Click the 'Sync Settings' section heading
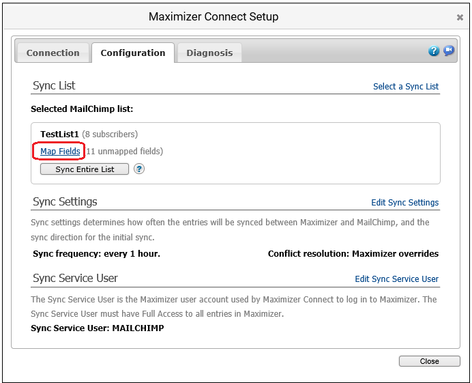This screenshot has width=472, height=383. click(x=65, y=201)
